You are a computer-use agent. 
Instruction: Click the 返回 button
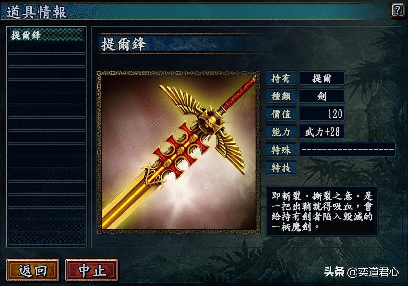32,270
